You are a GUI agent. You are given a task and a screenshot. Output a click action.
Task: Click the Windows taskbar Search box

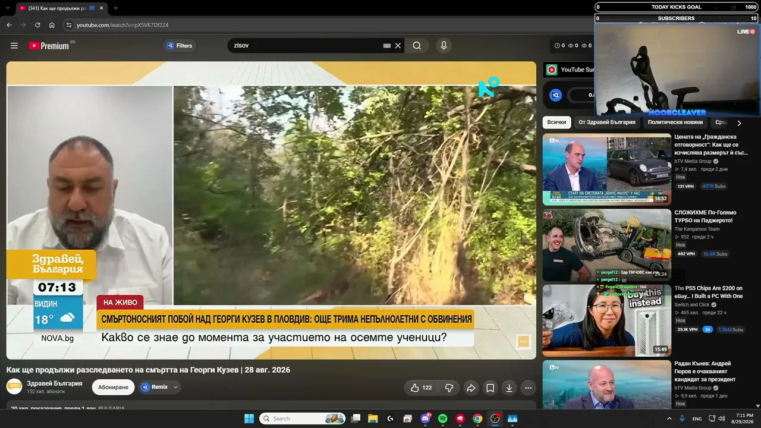coord(303,418)
